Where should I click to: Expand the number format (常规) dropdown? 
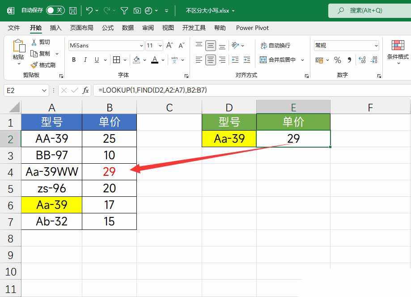point(376,46)
